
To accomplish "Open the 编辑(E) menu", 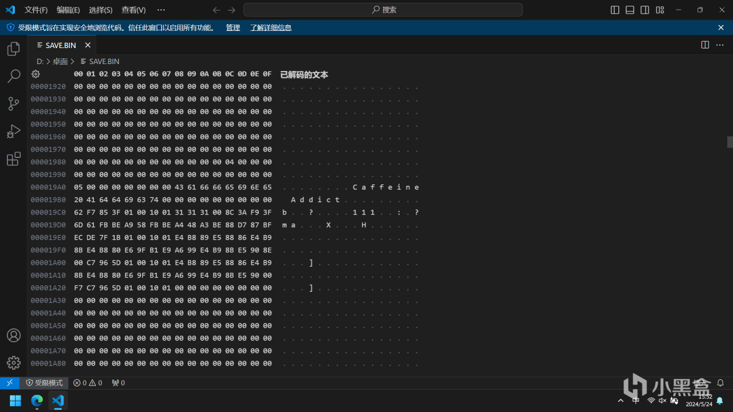I will (68, 10).
